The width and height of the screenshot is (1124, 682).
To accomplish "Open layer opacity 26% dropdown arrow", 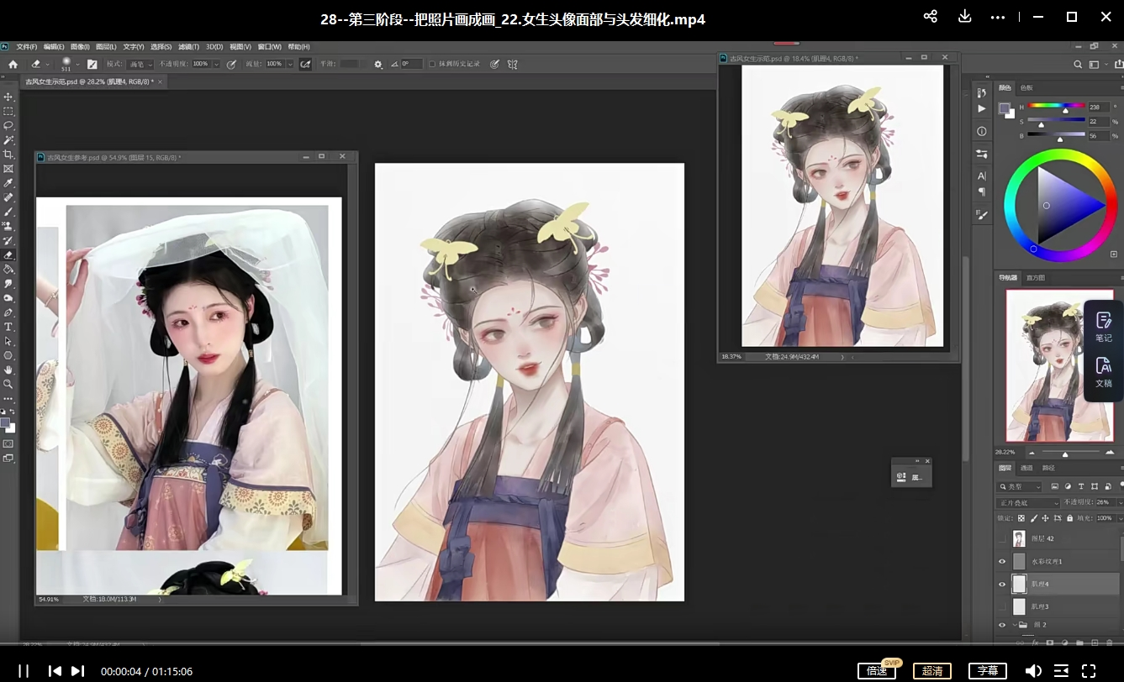I will [1119, 502].
